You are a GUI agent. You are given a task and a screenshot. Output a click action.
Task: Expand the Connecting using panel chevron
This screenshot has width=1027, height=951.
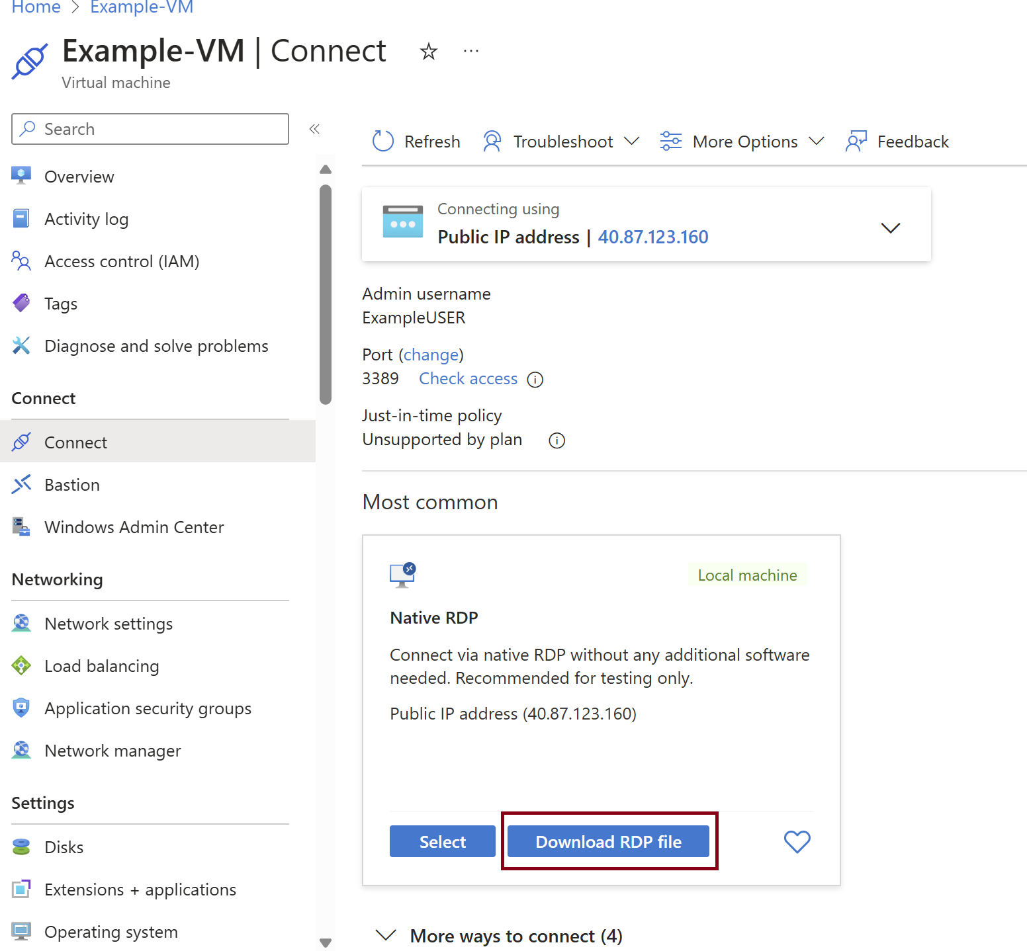890,228
